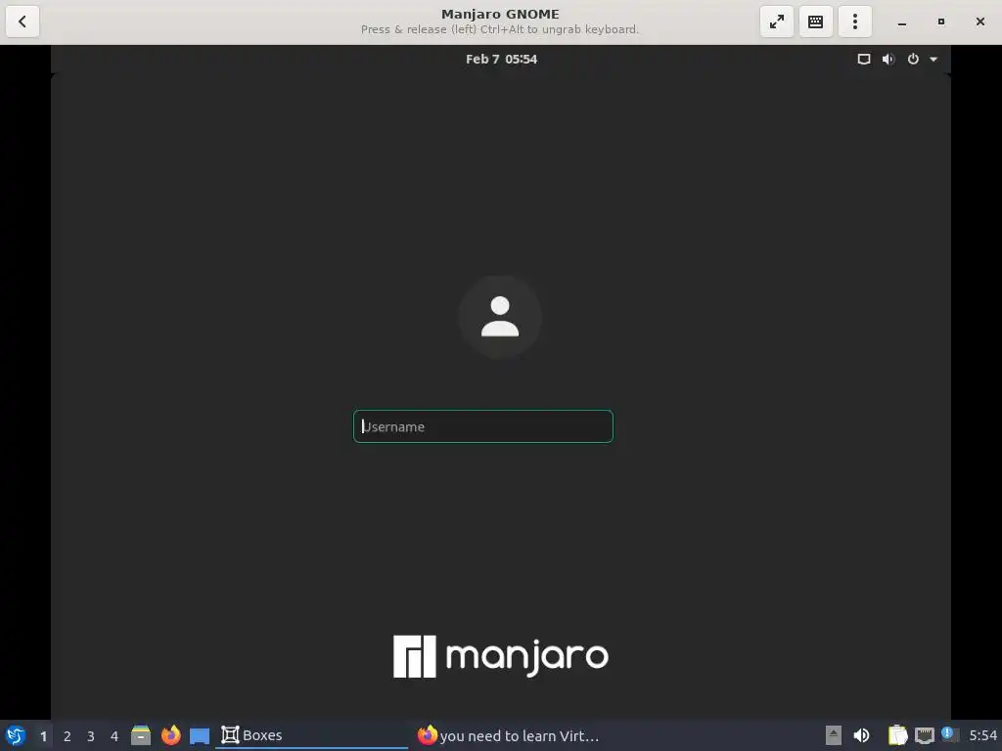
Task: Select the Boxes taskbar entry
Action: pos(311,735)
